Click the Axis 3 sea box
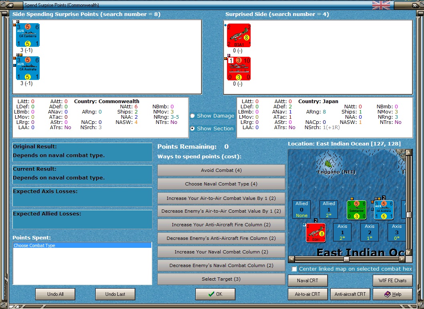This screenshot has width=424, height=309. click(396, 232)
